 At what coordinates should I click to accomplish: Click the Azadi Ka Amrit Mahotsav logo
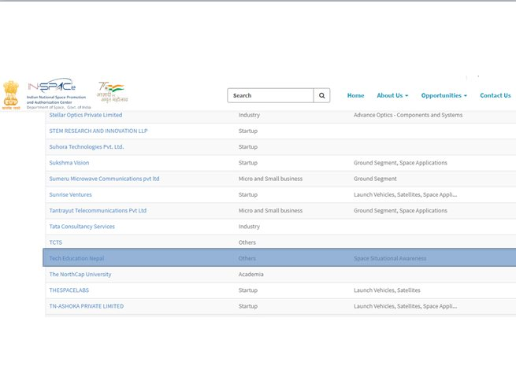point(112,92)
